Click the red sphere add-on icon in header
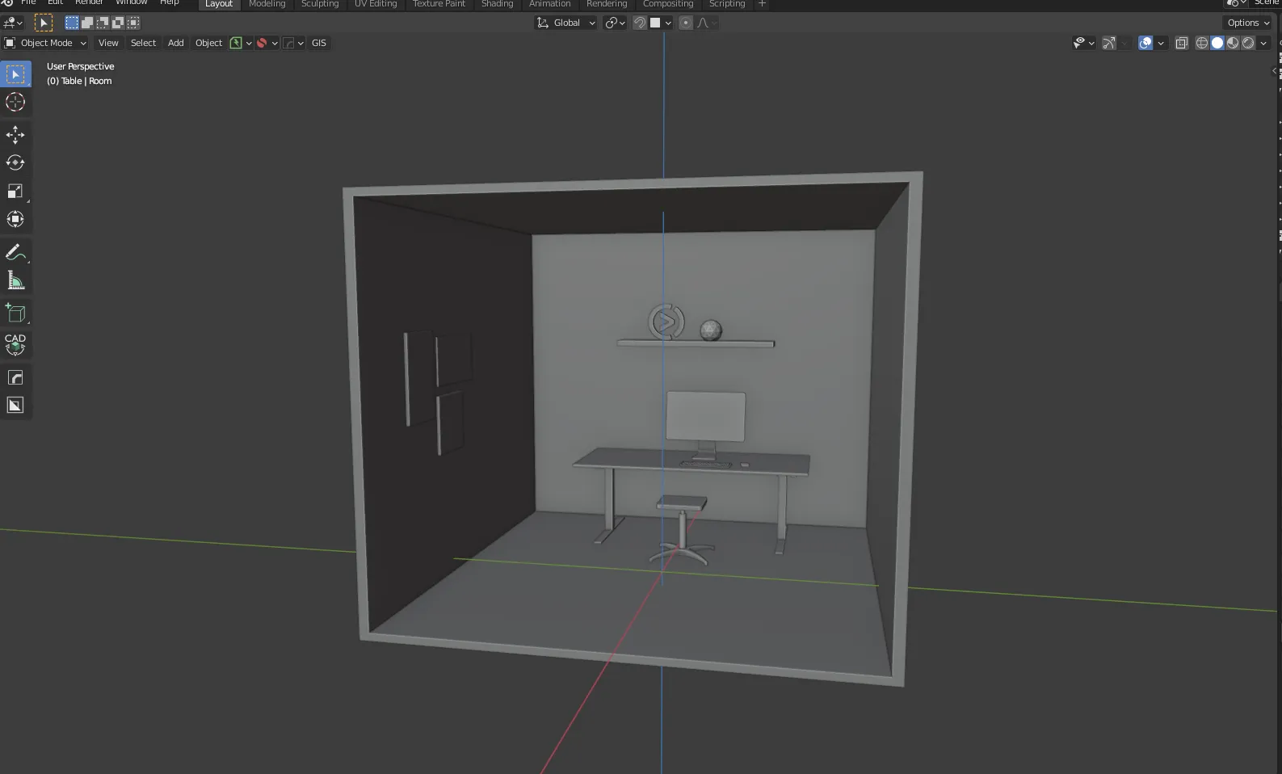This screenshot has width=1282, height=774. click(x=262, y=43)
